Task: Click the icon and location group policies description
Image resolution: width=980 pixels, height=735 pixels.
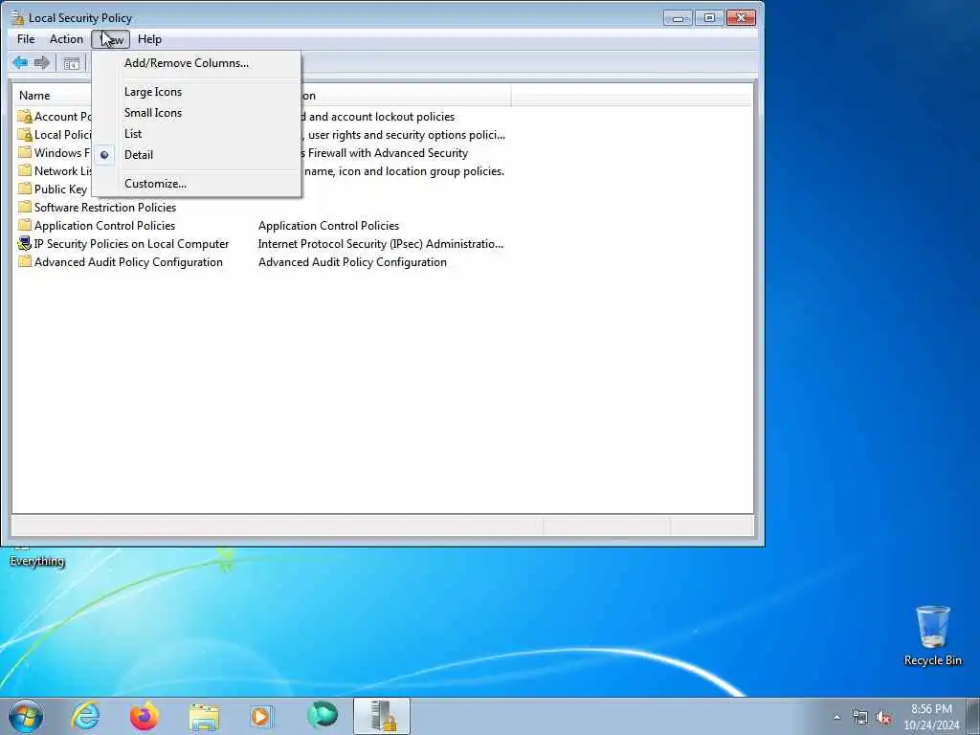Action: 403,170
